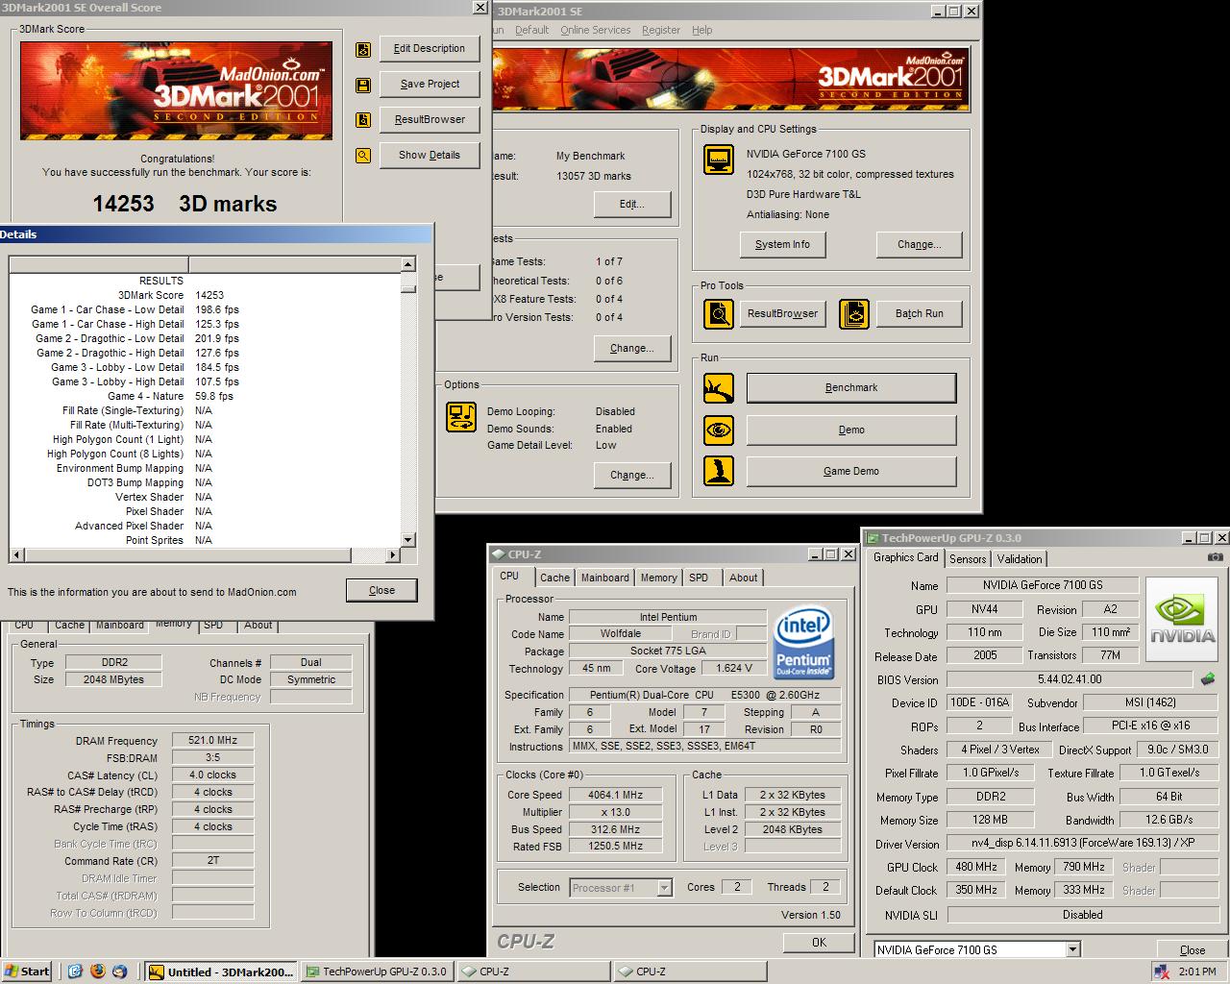
Task: Click the Intel Pentium logo in CPU-Z
Action: point(802,642)
